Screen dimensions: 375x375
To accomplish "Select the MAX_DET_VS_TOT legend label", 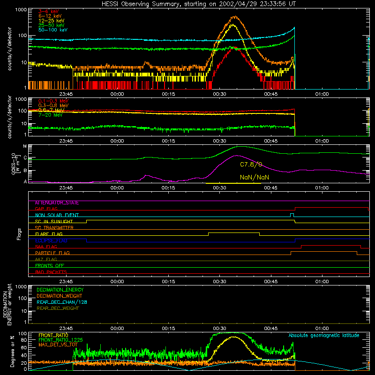I will click(x=58, y=345).
